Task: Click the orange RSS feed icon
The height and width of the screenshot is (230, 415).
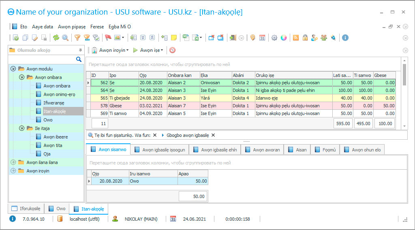Action: click(296, 38)
